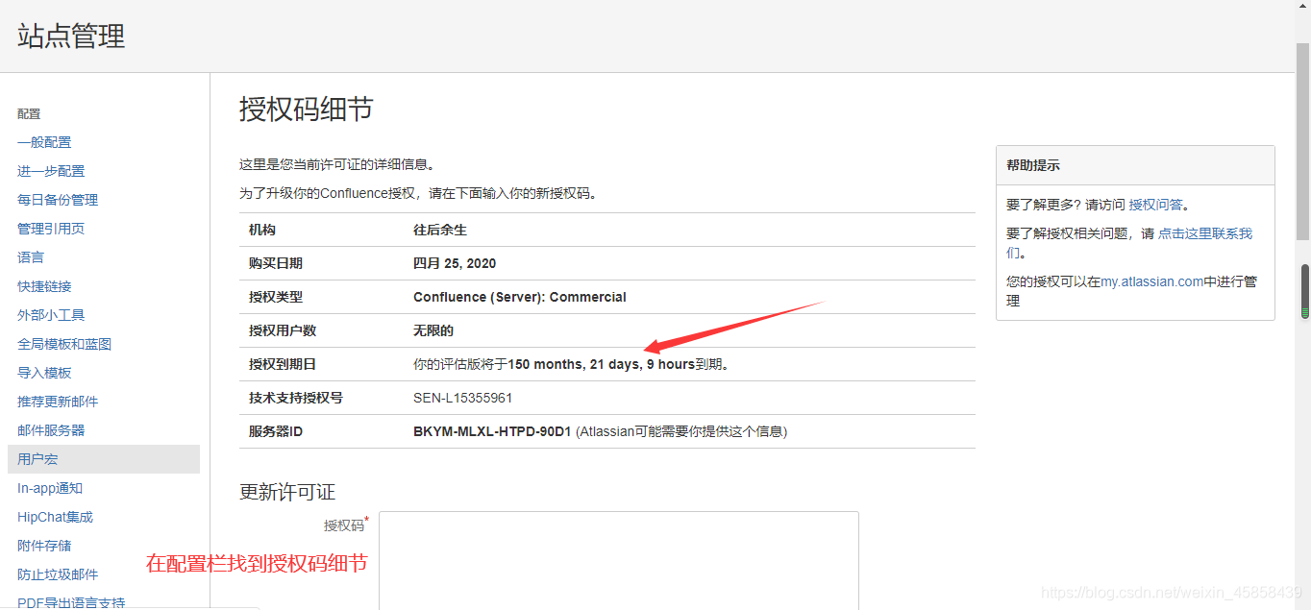Select Confluence (Server): Commercial license type
The image size is (1311, 610).
(x=520, y=297)
